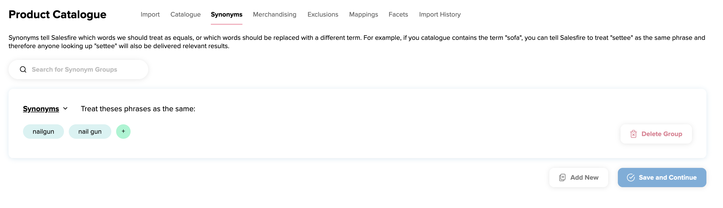Open the Facets tab
This screenshot has width=723, height=208.
click(398, 14)
